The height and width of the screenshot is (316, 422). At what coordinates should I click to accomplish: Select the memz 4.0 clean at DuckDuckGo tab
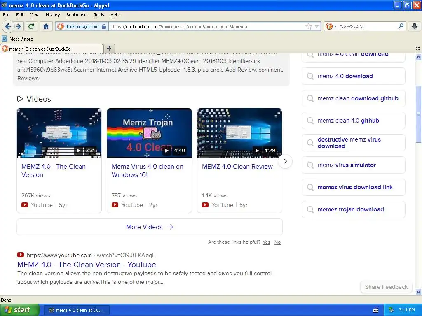click(52, 49)
